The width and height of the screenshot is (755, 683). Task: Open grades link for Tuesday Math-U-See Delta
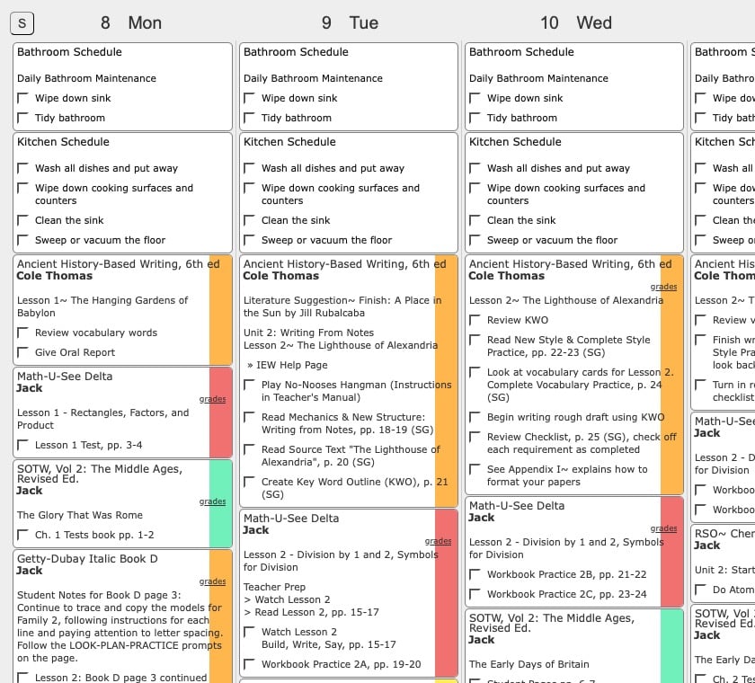pos(439,541)
